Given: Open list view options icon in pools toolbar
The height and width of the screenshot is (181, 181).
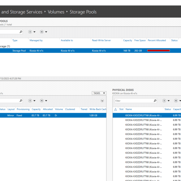Looking at the screenshot, I should click(x=30, y=32).
